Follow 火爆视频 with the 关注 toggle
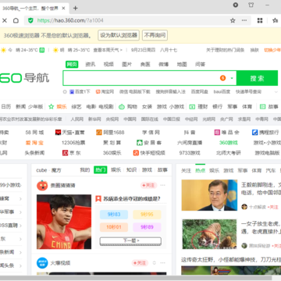This screenshot has width=281, height=281. [140, 263]
